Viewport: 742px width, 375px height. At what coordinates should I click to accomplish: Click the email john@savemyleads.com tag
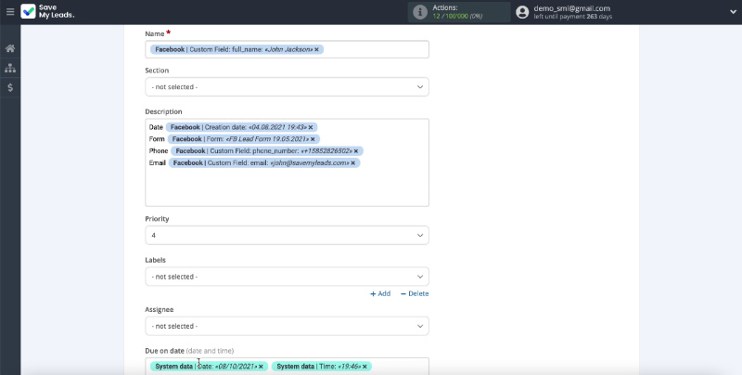coord(264,162)
